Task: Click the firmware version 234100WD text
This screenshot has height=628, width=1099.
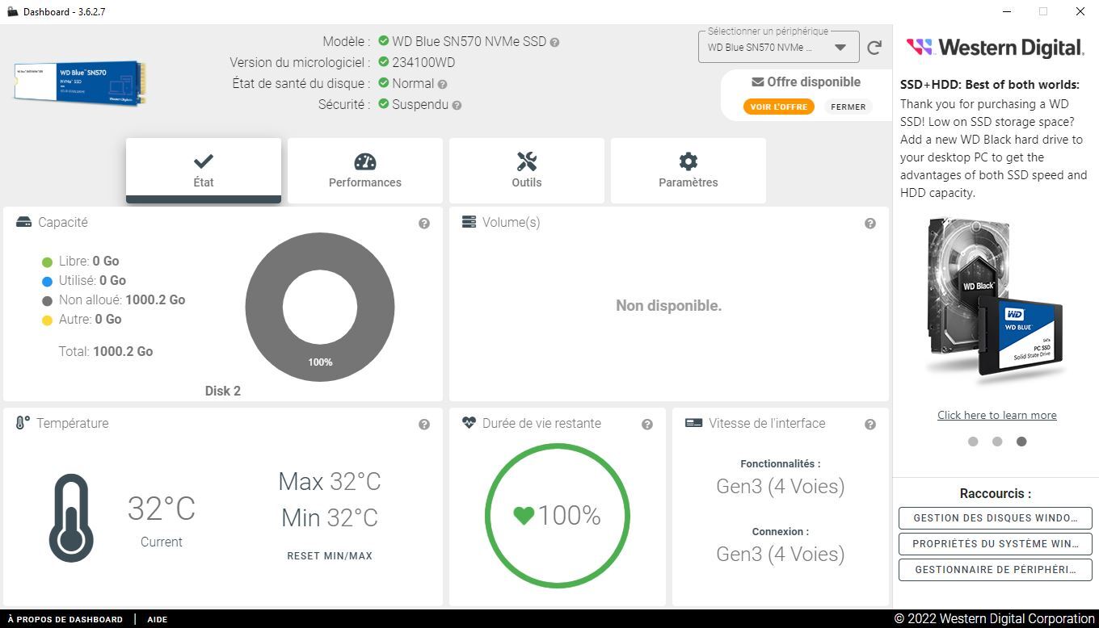Action: pos(423,62)
